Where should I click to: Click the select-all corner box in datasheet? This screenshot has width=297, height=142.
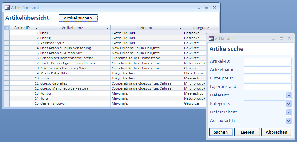[7, 28]
